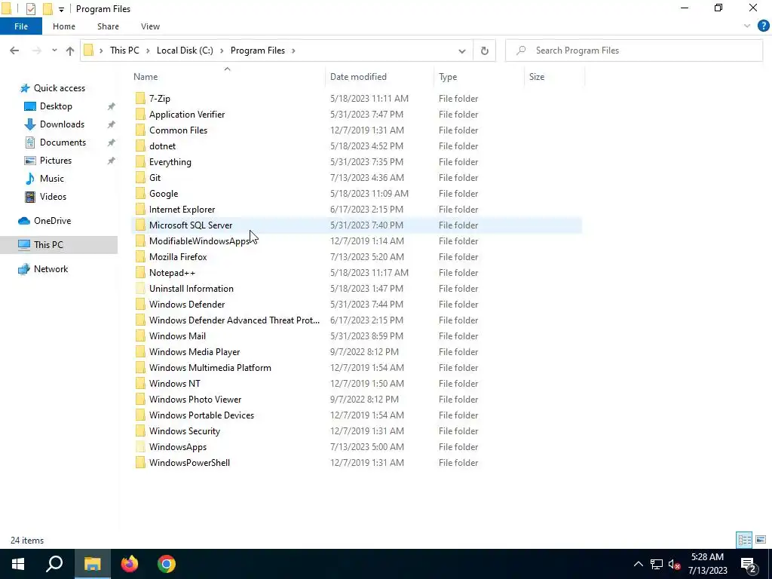772x579 pixels.
Task: Open Google Chrome from the taskbar
Action: (167, 564)
